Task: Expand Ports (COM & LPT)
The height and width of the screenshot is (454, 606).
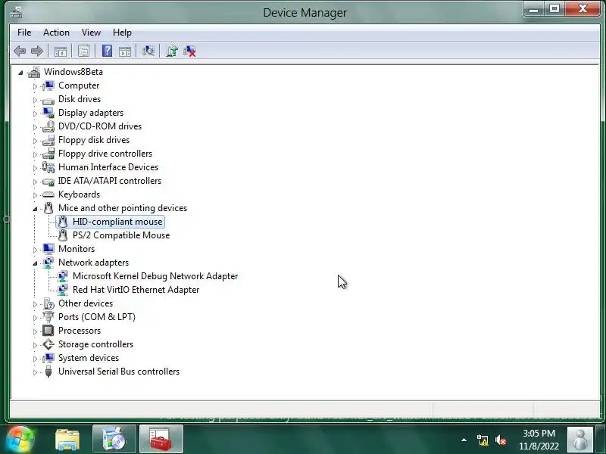Action: coord(35,318)
